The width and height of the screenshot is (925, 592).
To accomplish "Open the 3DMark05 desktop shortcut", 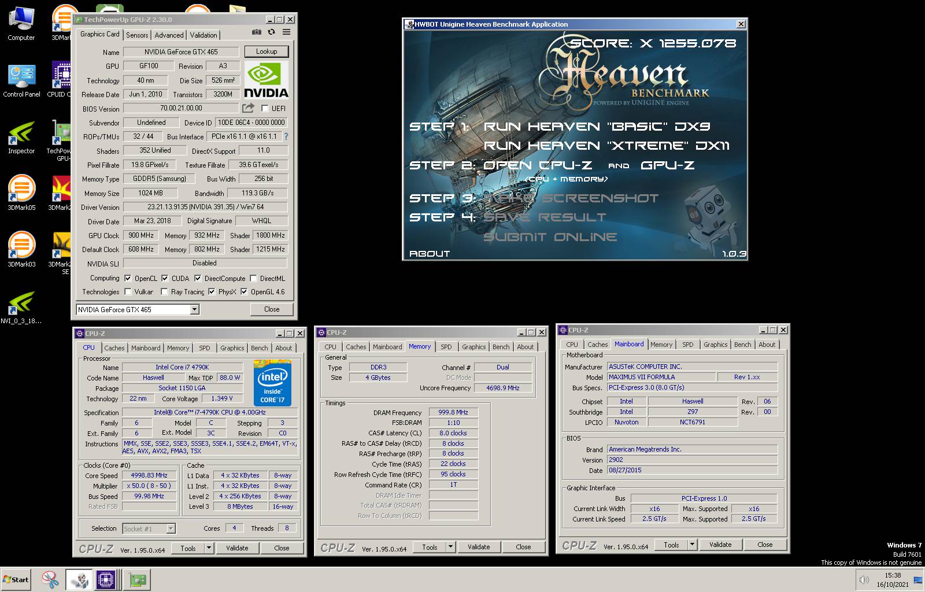I will point(21,193).
